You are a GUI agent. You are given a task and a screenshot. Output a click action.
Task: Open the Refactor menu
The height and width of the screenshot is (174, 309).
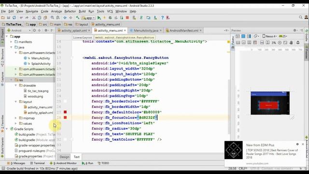[70, 12]
